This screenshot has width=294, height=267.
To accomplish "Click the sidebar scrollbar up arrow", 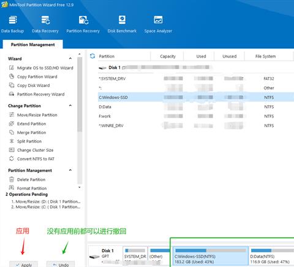I will click(x=80, y=54).
